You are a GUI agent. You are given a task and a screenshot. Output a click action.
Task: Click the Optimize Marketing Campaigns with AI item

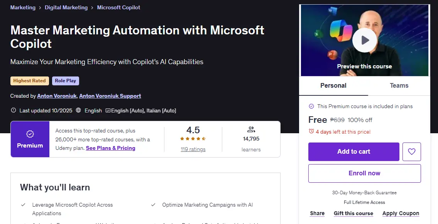click(x=208, y=205)
